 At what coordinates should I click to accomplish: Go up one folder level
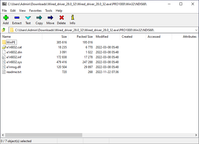pos(4,30)
